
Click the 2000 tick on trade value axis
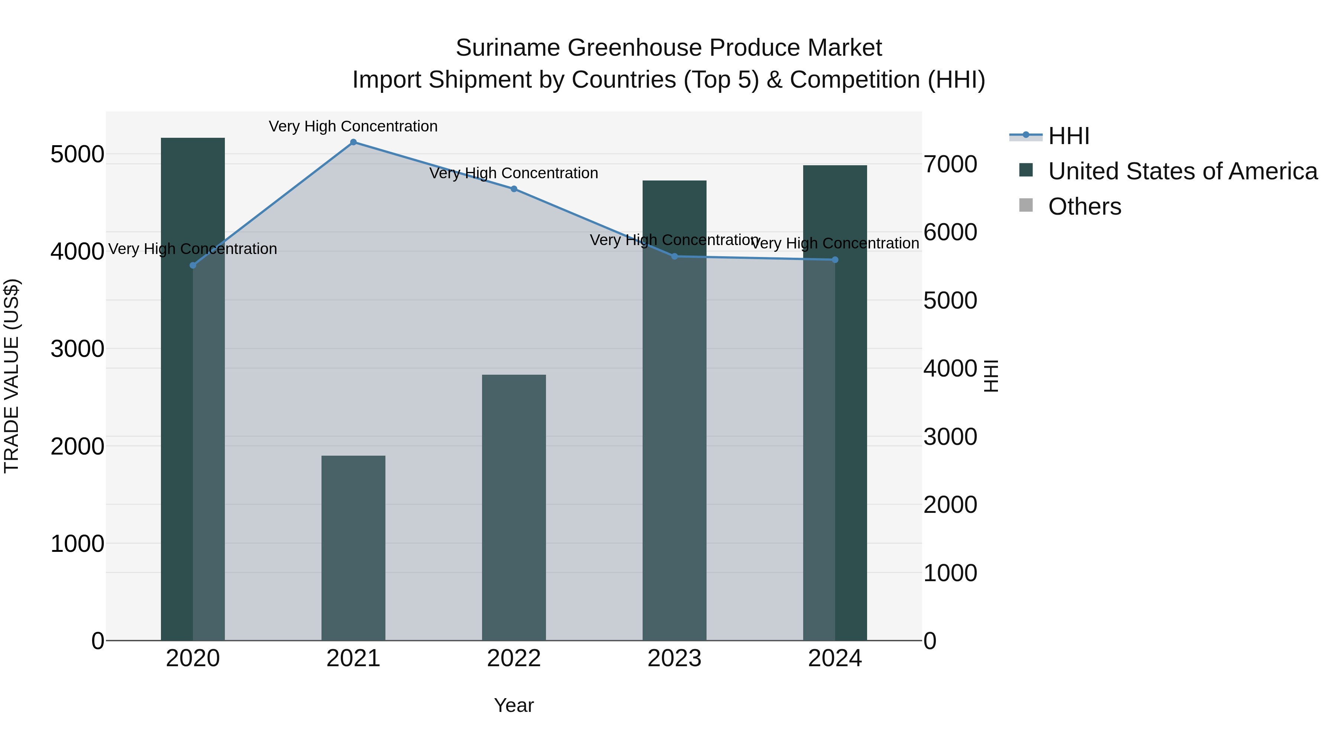point(77,446)
